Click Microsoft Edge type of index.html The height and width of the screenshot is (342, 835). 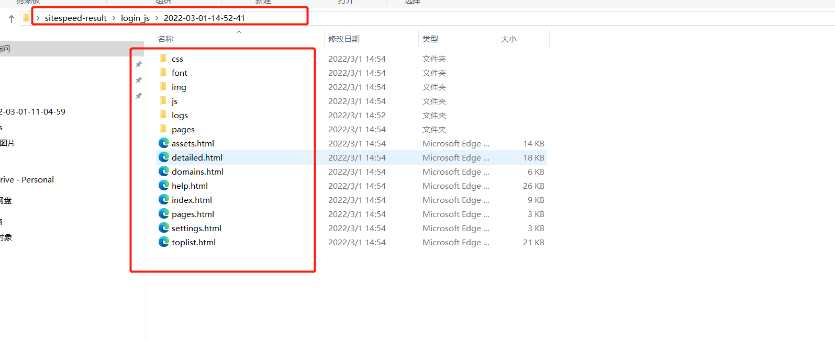(456, 200)
